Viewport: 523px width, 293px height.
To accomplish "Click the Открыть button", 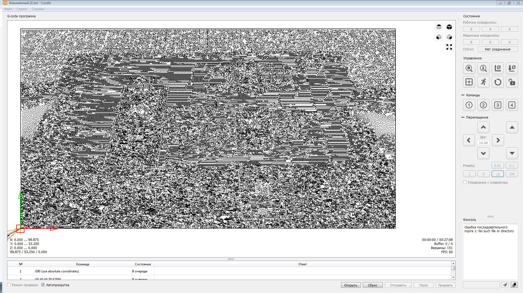I will tap(350, 285).
